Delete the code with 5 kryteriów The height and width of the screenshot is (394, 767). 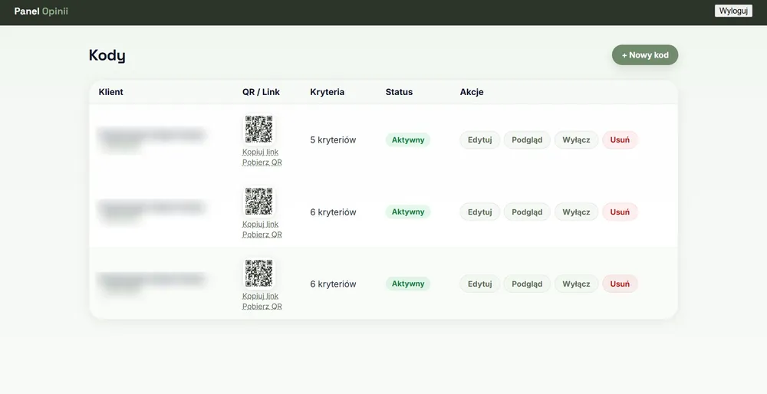pyautogui.click(x=620, y=140)
